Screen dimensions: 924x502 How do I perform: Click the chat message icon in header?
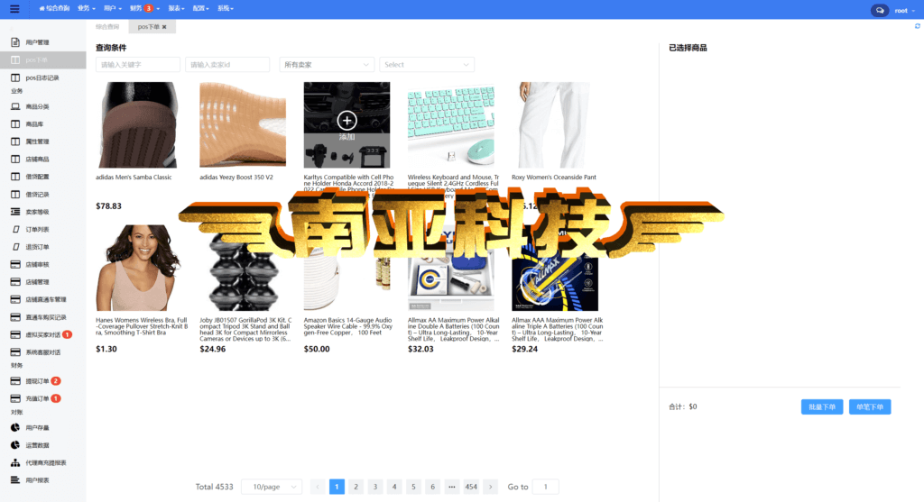879,11
